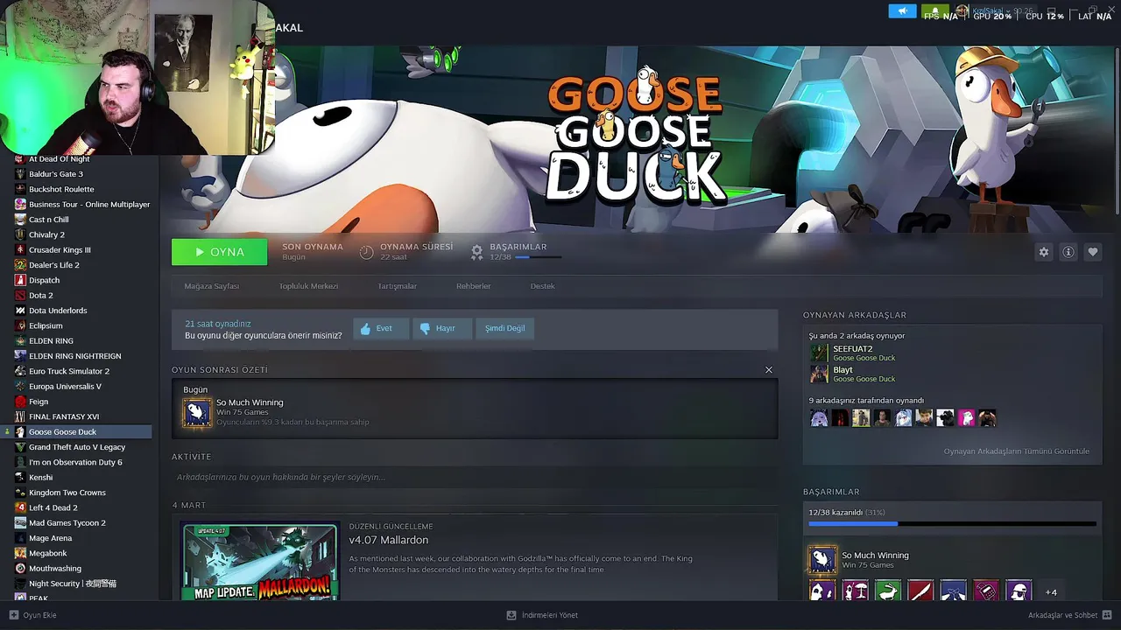Screen dimensions: 1121x630
Task: Click the Feign game icon
Action: [20, 402]
